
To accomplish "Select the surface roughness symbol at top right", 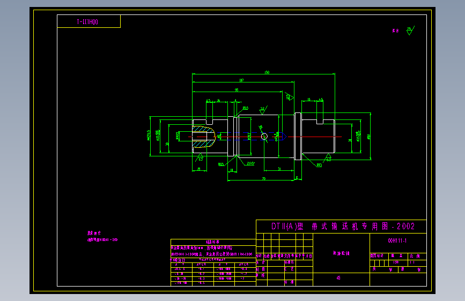I will click(x=410, y=31).
